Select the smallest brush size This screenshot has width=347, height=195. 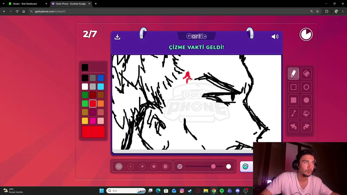(x=119, y=167)
